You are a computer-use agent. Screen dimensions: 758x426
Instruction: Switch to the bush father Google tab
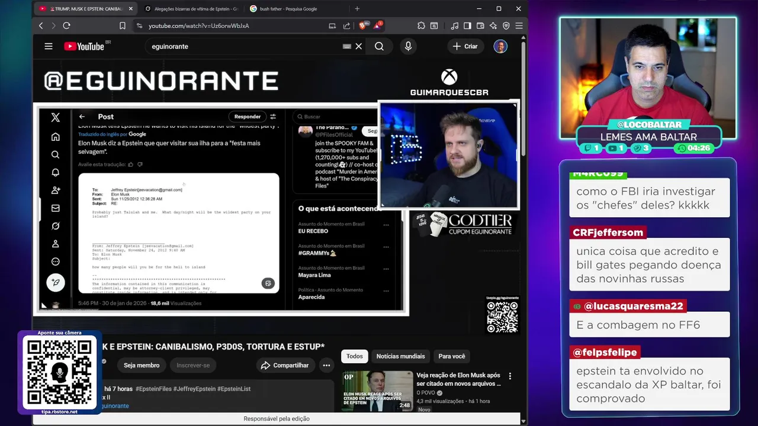tap(295, 9)
